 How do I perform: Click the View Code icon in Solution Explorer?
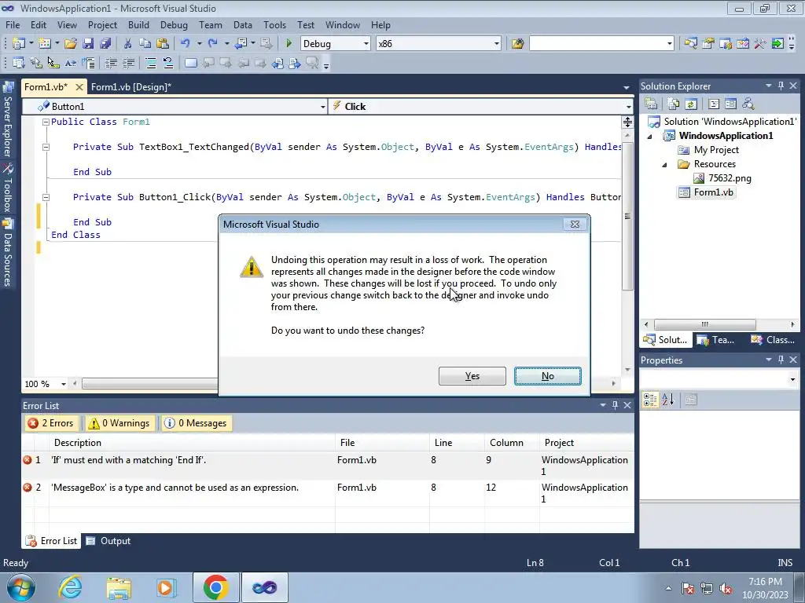click(x=714, y=104)
